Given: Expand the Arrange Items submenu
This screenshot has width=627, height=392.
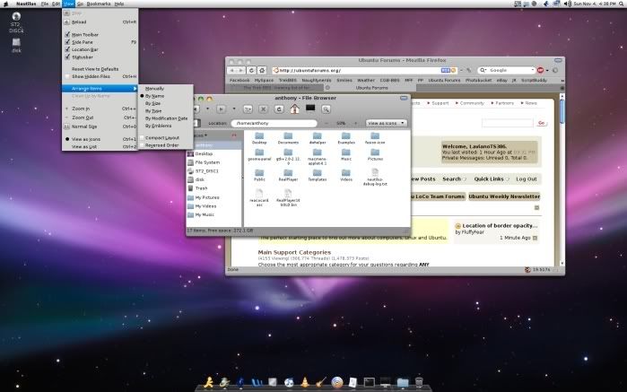Looking at the screenshot, I should [100, 89].
